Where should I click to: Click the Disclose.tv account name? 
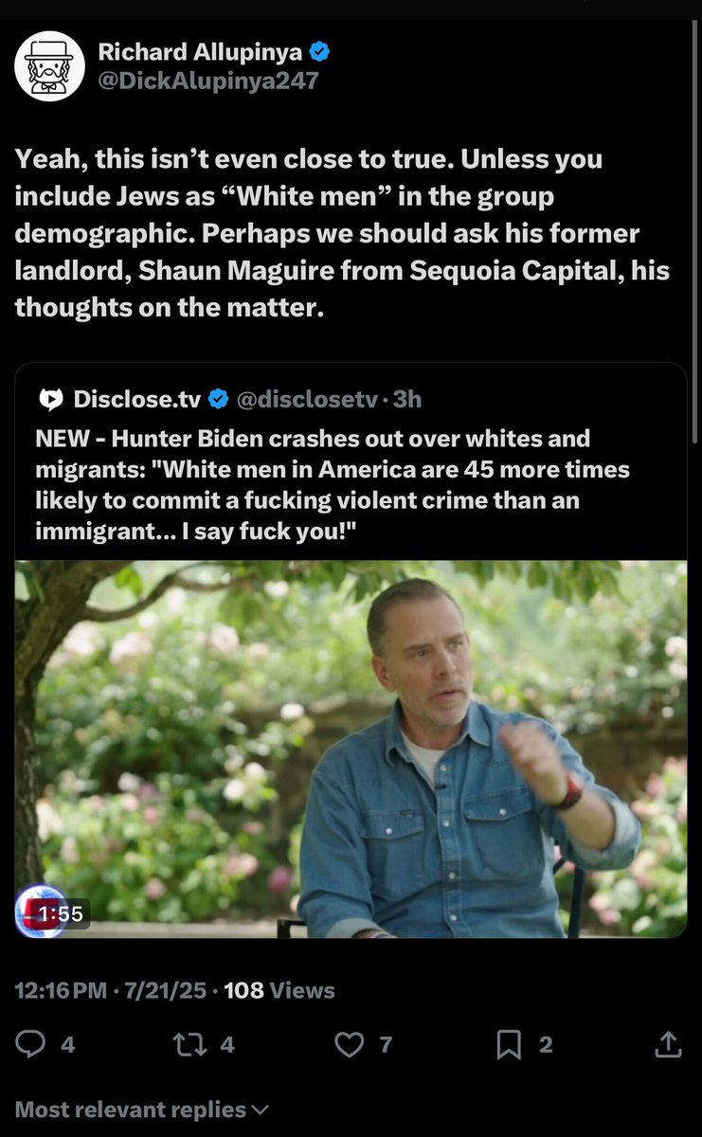(136, 400)
